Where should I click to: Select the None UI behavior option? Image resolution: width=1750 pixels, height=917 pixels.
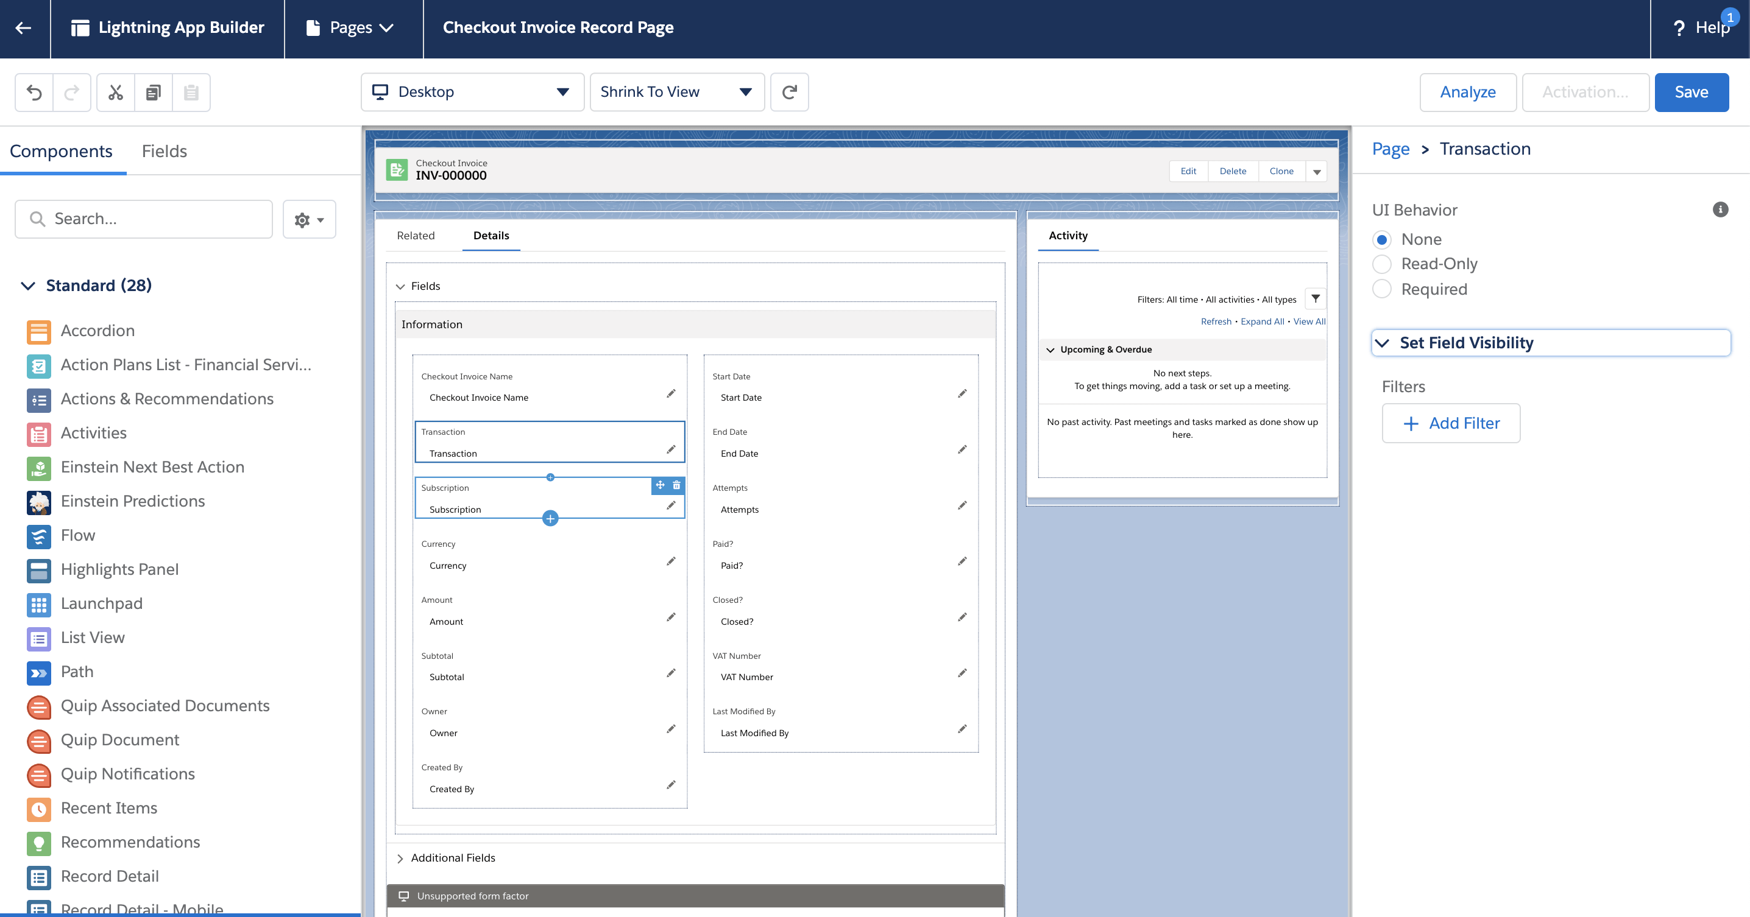pyautogui.click(x=1382, y=239)
